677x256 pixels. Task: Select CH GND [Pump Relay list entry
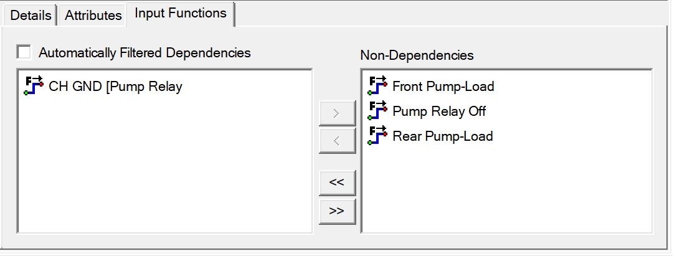(115, 87)
